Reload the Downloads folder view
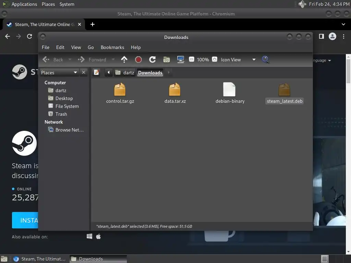This screenshot has width=351, height=263. tap(153, 60)
